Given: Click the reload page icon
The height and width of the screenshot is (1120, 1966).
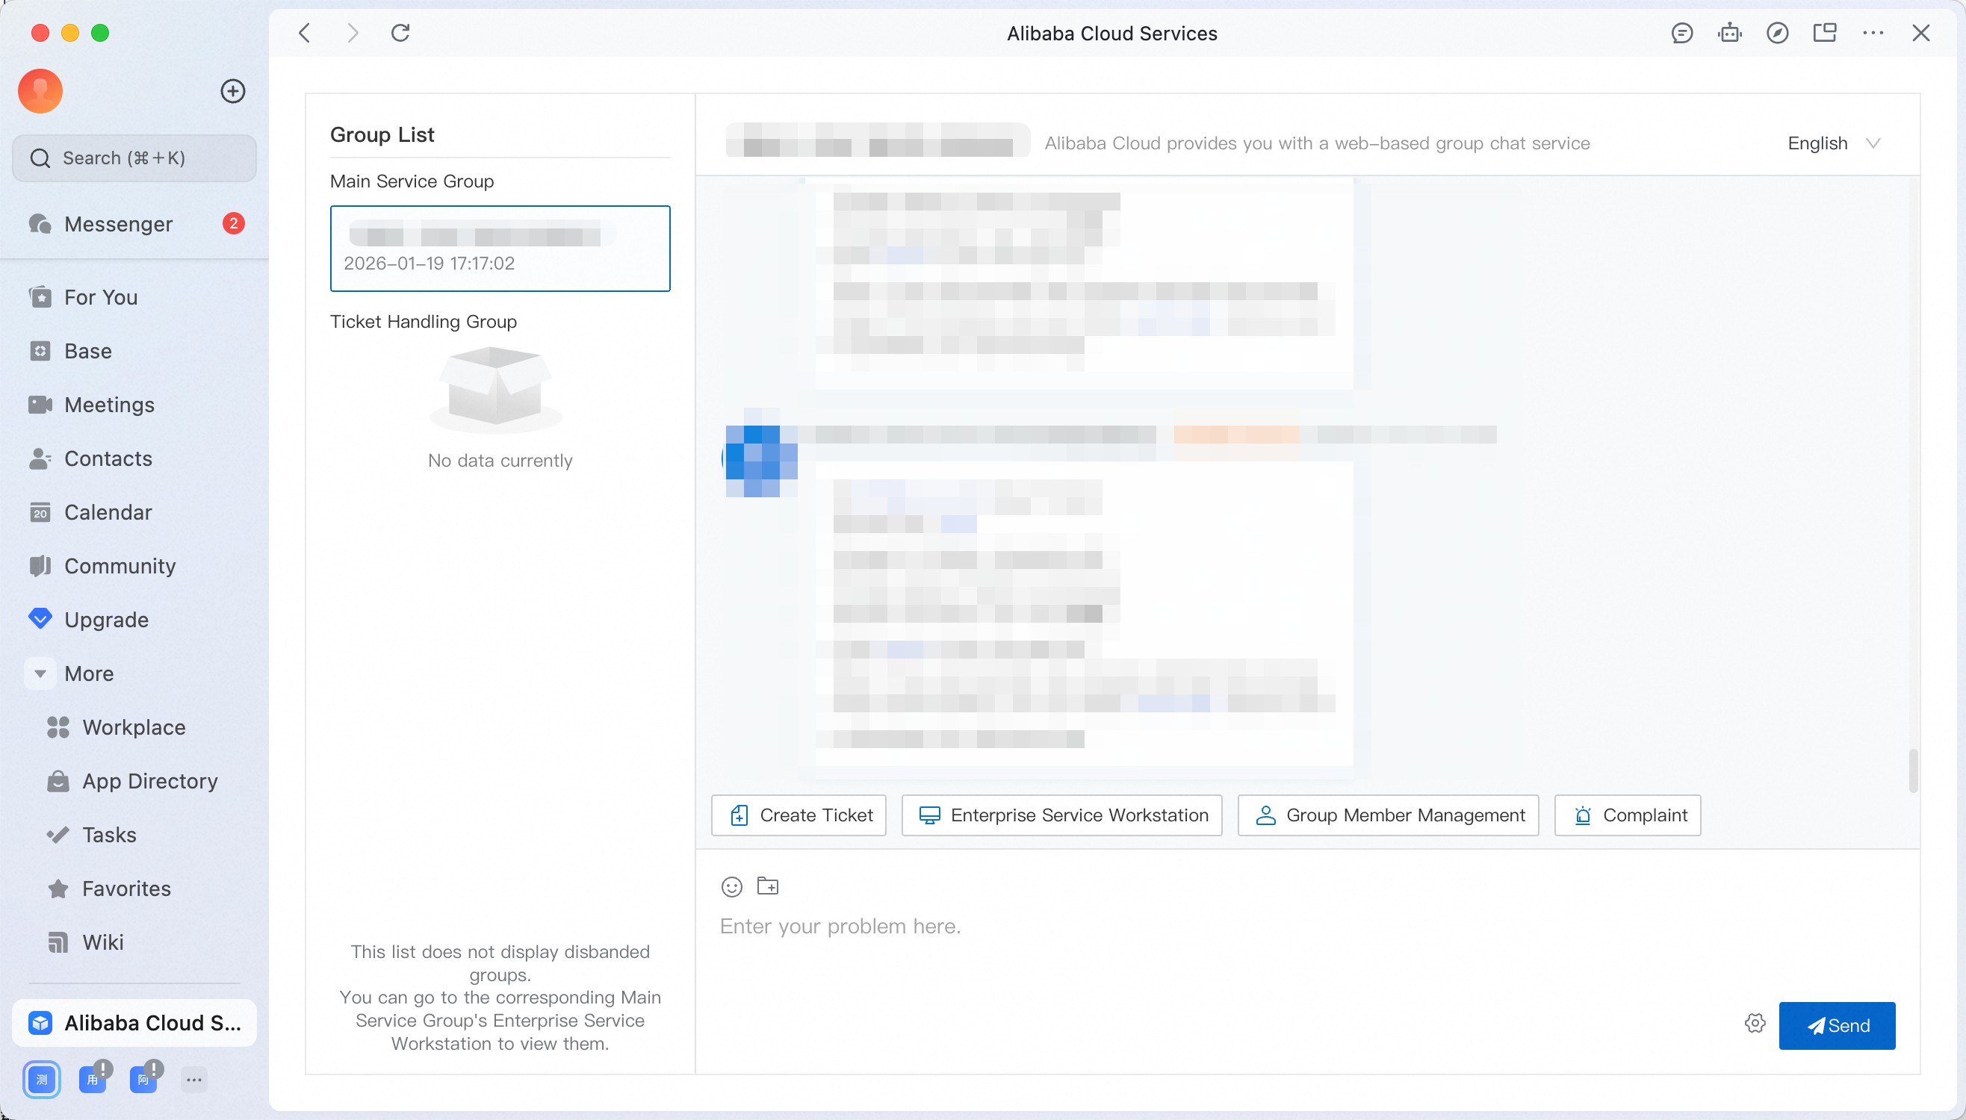Looking at the screenshot, I should [400, 33].
